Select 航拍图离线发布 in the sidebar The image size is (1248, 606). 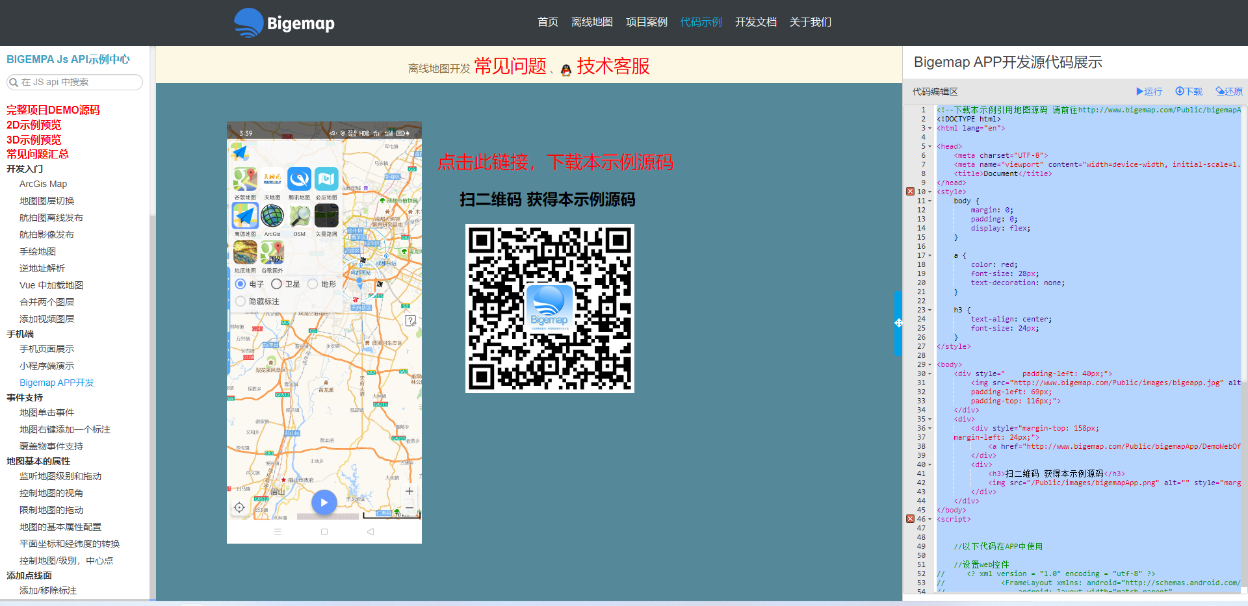tap(51, 218)
